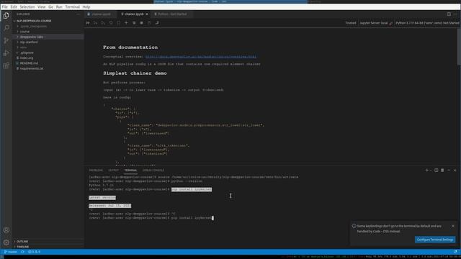461x259 pixels.
Task: Open the View menu
Action: (42, 6)
